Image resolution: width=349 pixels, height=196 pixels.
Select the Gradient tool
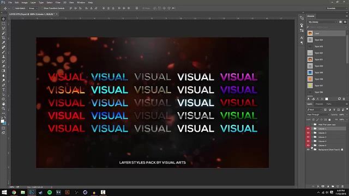3,71
